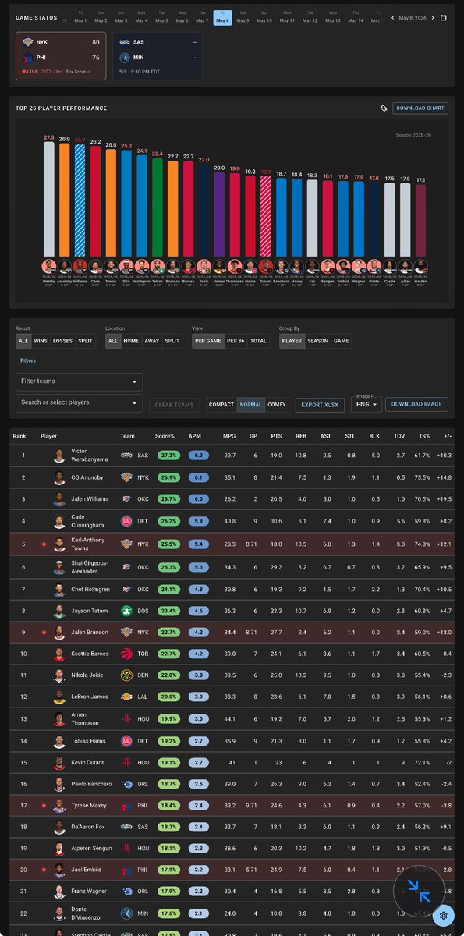Click 76ers logo in live game card
Viewport: 464px width, 936px height.
click(x=27, y=58)
